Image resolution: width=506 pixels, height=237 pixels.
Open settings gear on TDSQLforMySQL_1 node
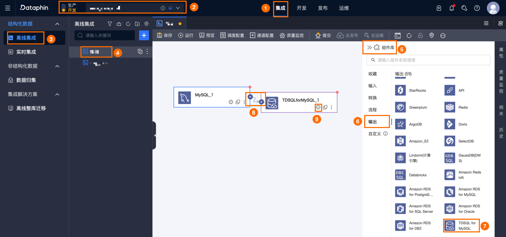(318, 107)
